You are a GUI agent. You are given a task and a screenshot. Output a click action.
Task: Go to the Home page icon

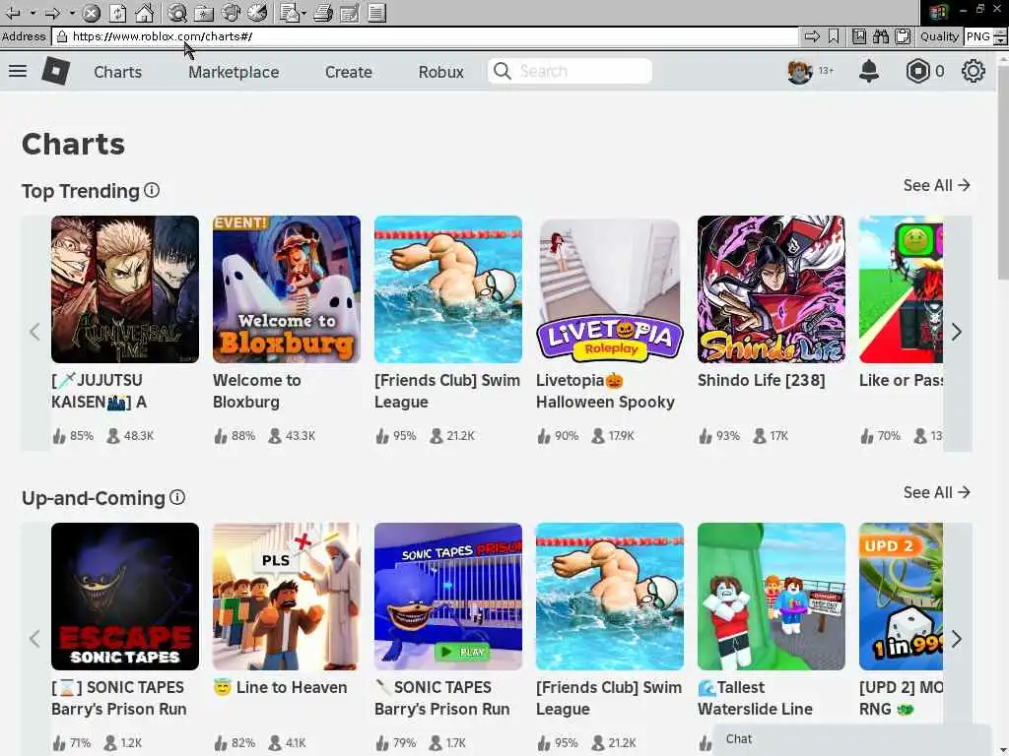click(x=144, y=12)
